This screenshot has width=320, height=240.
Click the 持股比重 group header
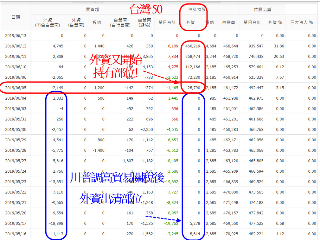[262, 9]
